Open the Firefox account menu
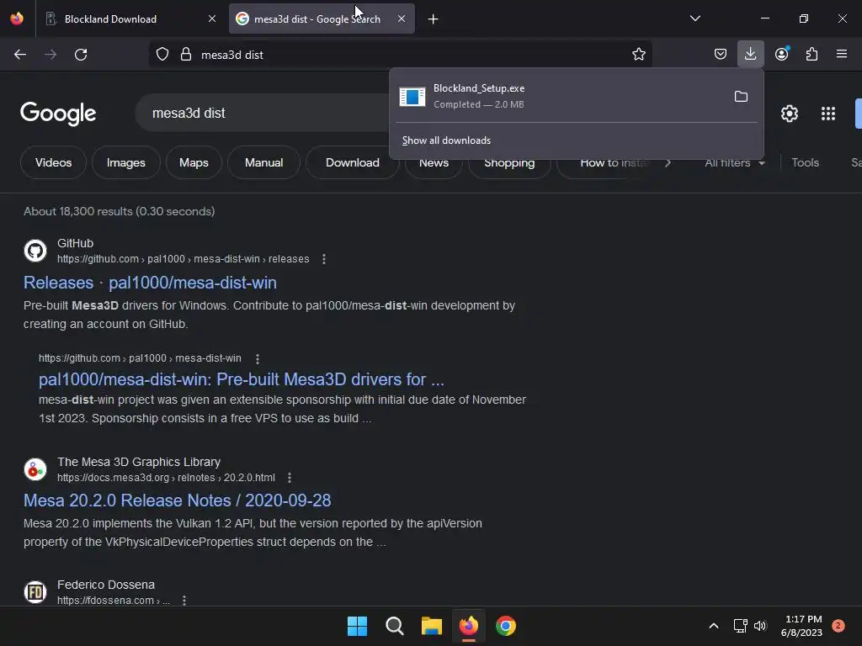The height and width of the screenshot is (646, 862). point(782,55)
